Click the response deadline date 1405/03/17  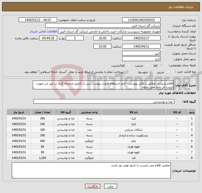point(141,38)
